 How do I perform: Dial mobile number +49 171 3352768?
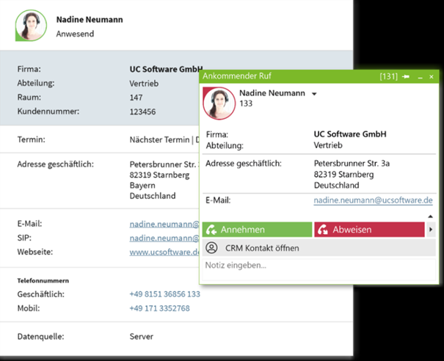click(x=160, y=308)
